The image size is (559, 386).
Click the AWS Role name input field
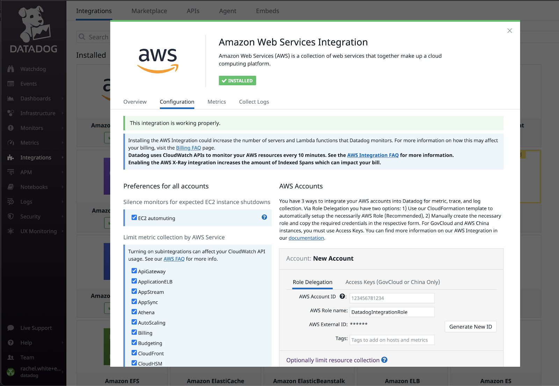(392, 312)
